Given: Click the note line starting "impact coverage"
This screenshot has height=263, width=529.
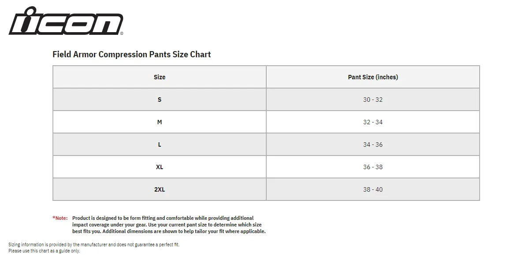Looking at the screenshot, I should pos(167,225).
